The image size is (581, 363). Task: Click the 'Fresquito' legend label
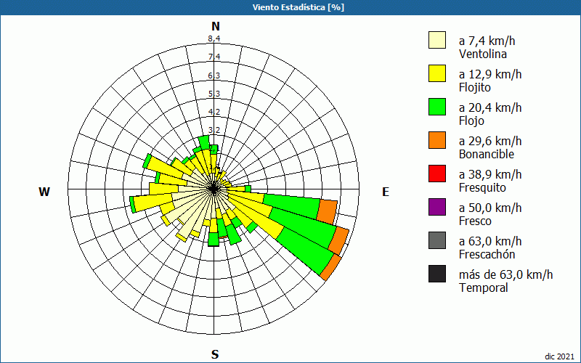pyautogui.click(x=482, y=188)
